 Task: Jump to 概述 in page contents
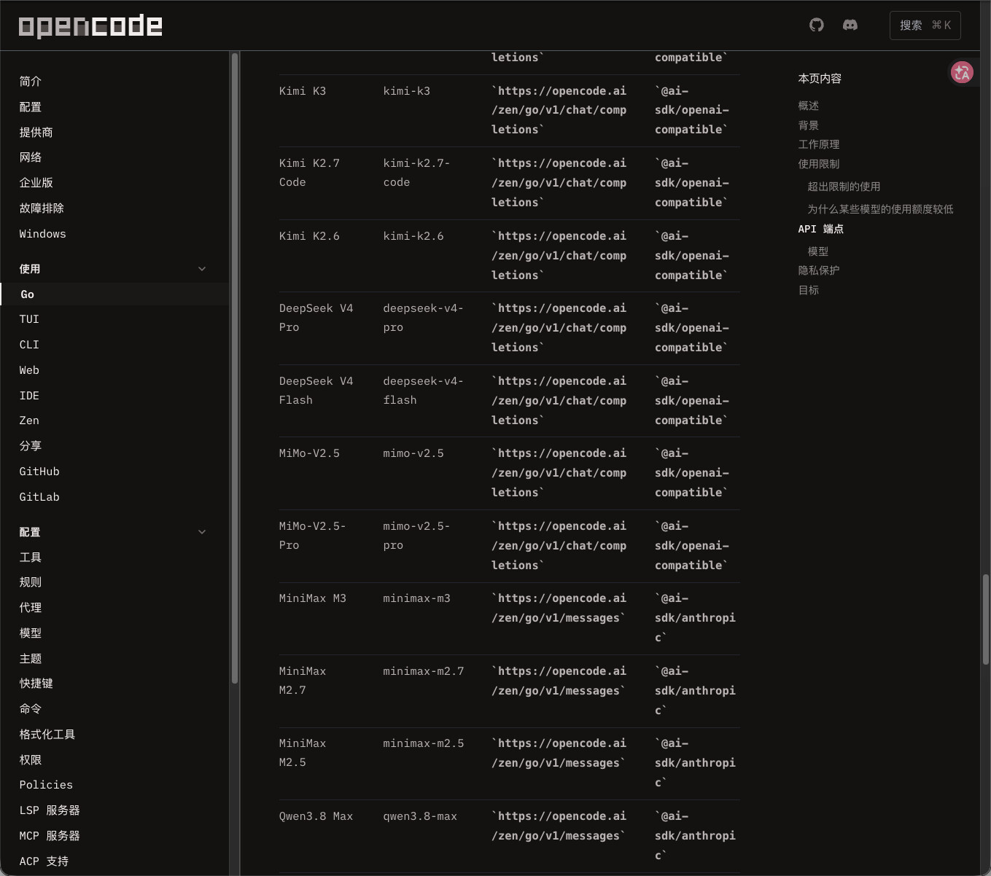809,106
